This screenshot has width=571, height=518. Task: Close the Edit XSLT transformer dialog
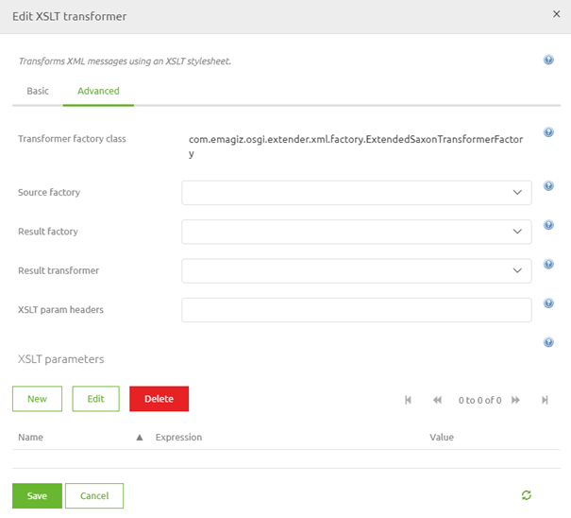click(x=557, y=14)
